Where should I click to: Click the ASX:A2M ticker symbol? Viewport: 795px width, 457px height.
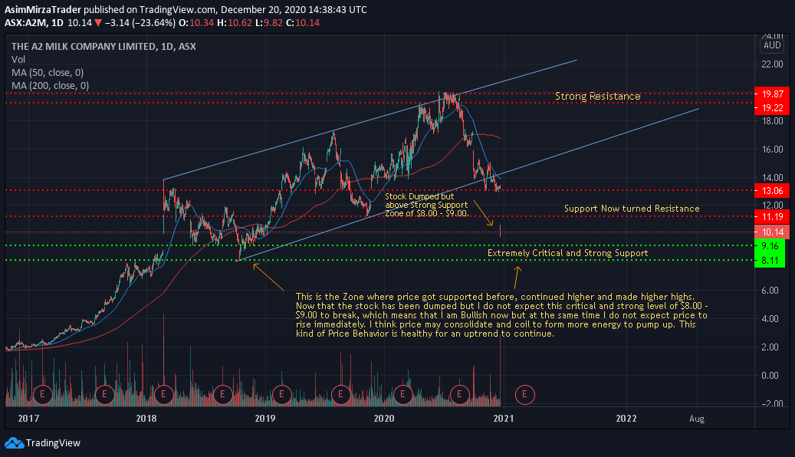(x=26, y=23)
